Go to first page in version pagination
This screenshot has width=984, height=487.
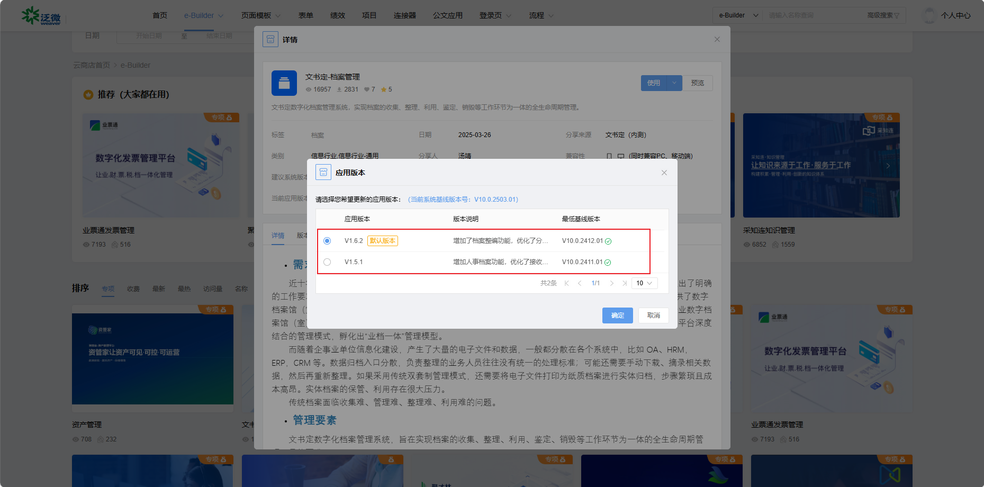(567, 283)
